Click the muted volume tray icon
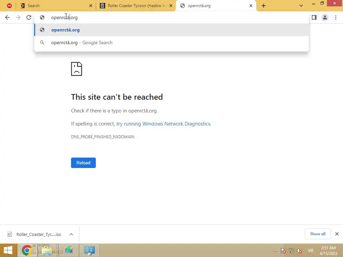Image resolution: width=343 pixels, height=257 pixels. [x=299, y=251]
